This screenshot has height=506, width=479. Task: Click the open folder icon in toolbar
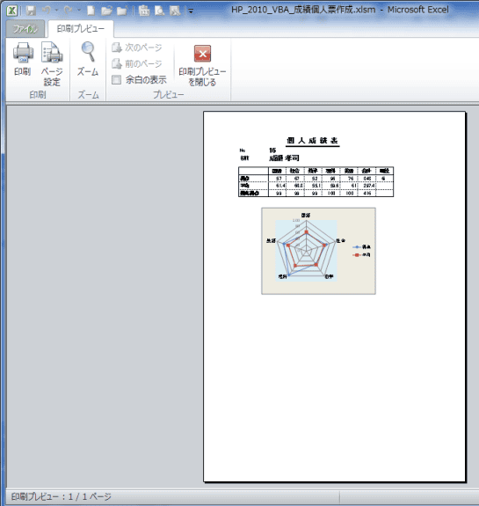(x=106, y=11)
